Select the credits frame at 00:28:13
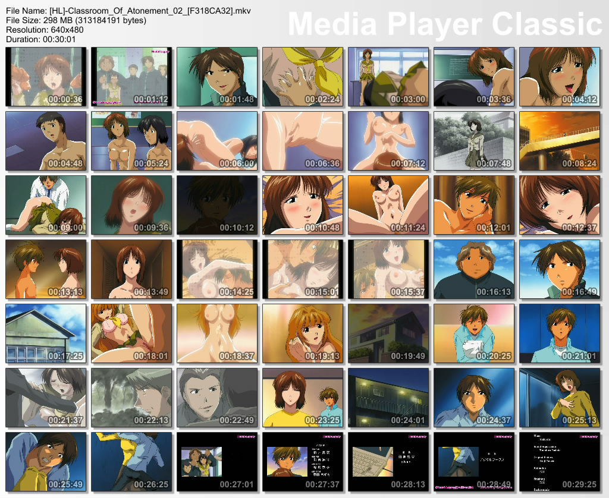The width and height of the screenshot is (609, 498). coord(388,462)
